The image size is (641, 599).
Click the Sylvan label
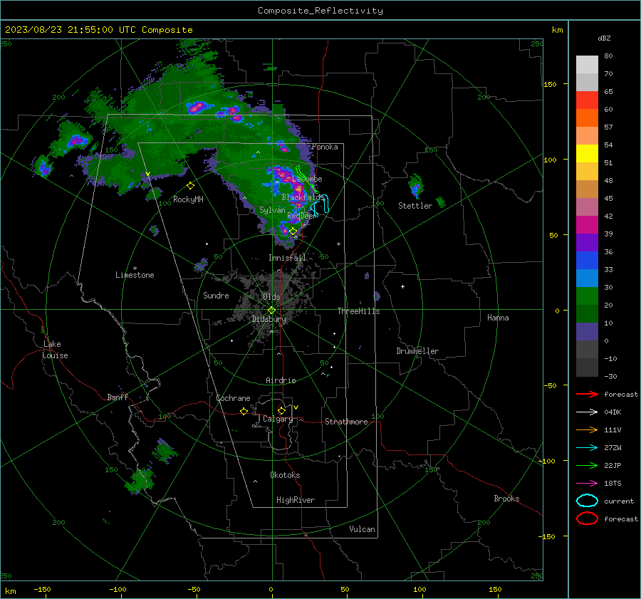point(272,210)
